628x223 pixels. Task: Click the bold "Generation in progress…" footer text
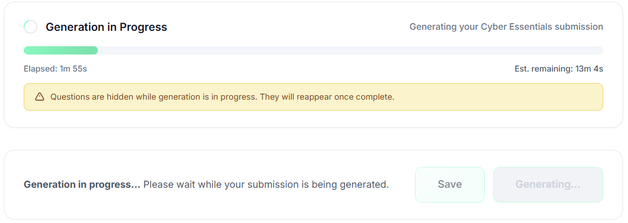pos(82,184)
